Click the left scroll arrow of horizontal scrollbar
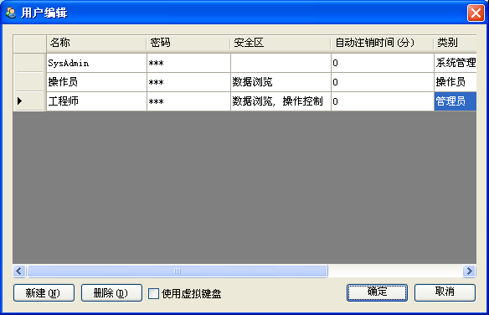489x315 pixels. pyautogui.click(x=19, y=271)
